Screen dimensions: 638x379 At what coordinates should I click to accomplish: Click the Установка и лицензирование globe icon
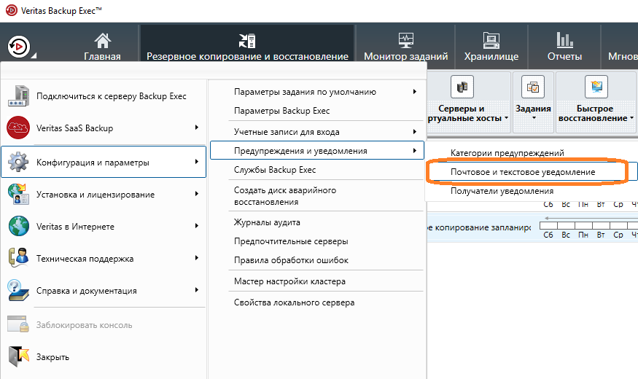coord(18,194)
